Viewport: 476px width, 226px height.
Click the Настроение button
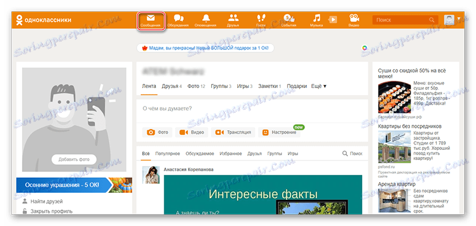(279, 132)
